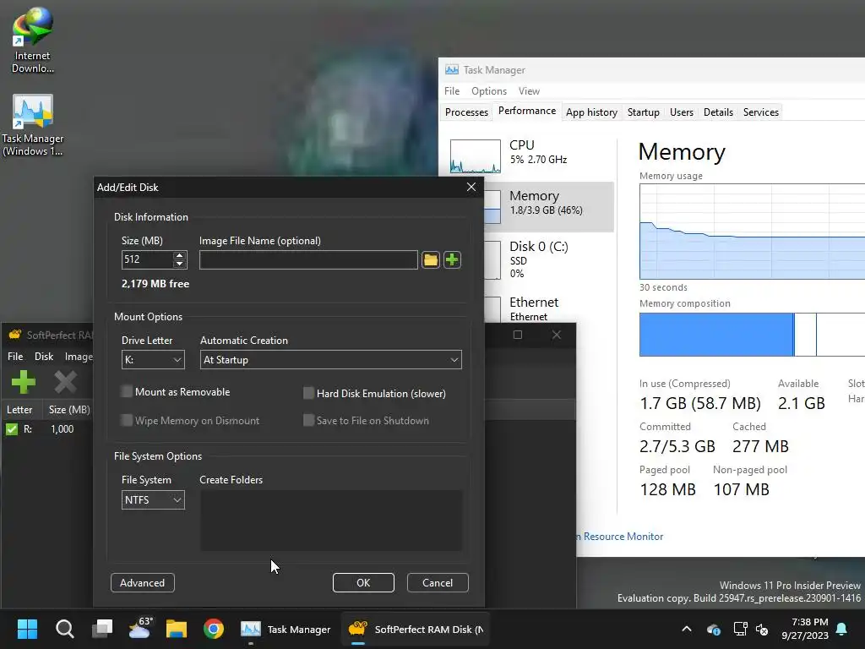Launch File Explorer from taskbar
865x649 pixels.
177,629
